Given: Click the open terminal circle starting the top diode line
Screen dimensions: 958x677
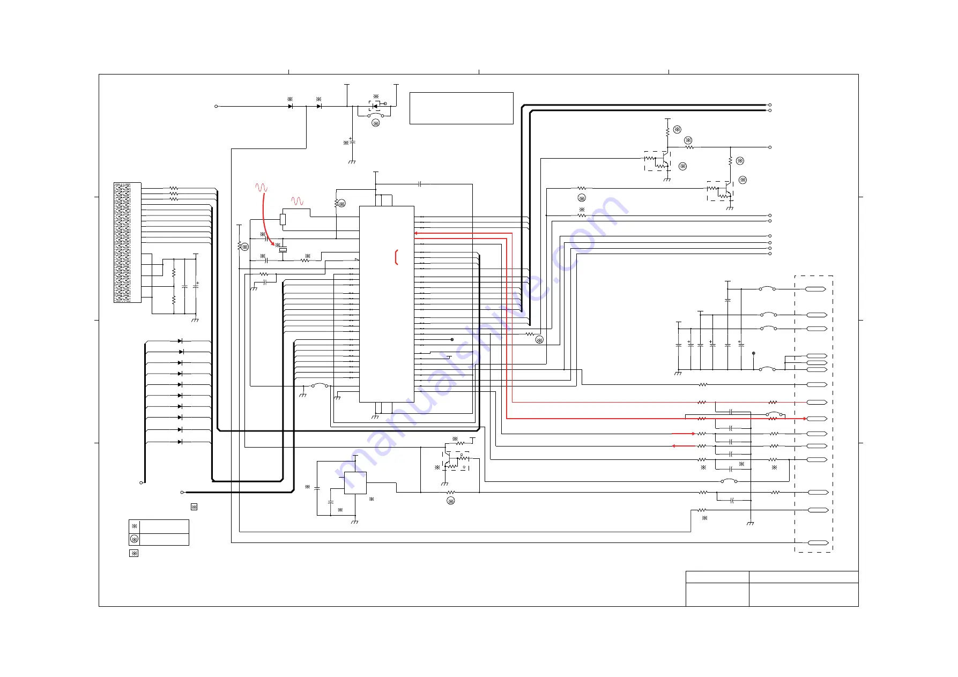Looking at the screenshot, I should point(216,106).
